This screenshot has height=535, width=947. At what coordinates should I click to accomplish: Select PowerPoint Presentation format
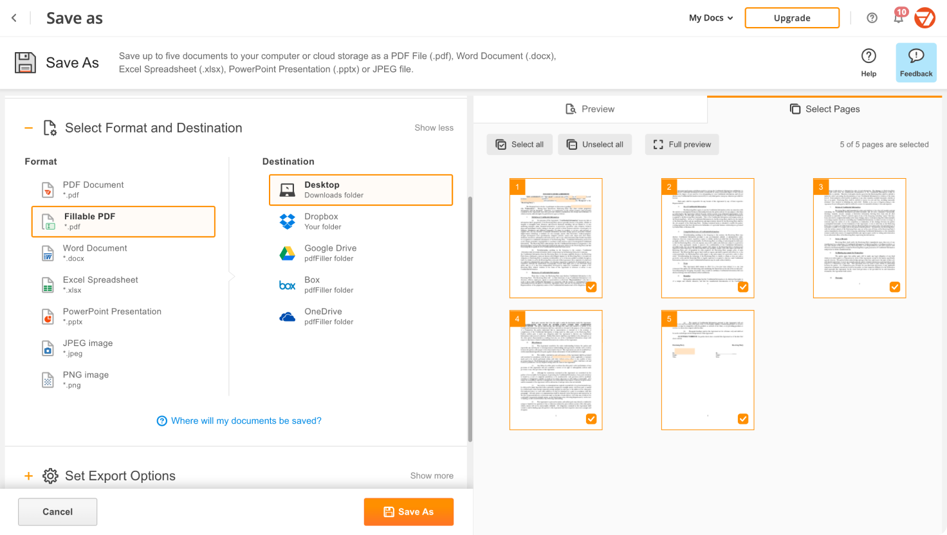pos(112,316)
